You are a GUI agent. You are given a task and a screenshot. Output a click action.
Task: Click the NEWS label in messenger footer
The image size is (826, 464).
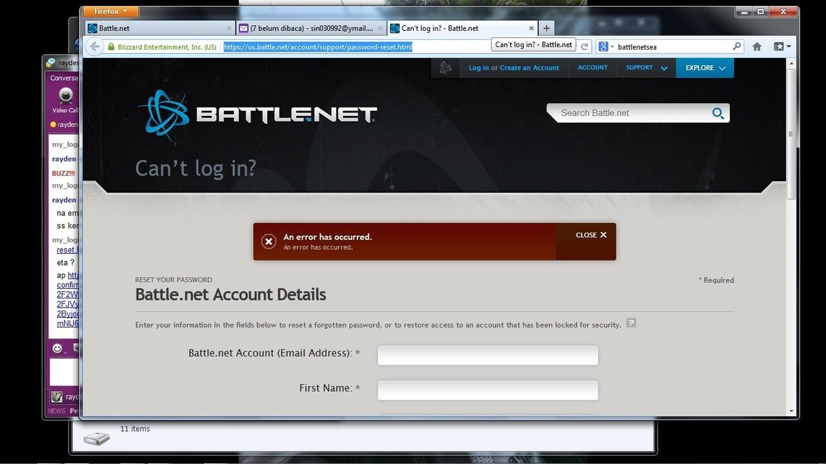pos(57,411)
